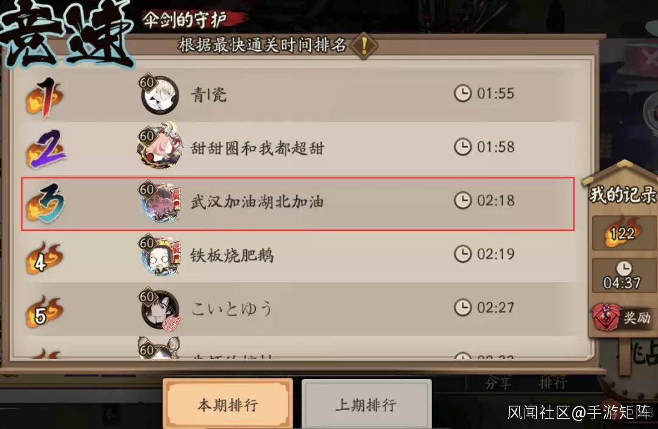Open avatar of 甜甜圈和我都超甜
The width and height of the screenshot is (658, 429).
[x=160, y=146]
